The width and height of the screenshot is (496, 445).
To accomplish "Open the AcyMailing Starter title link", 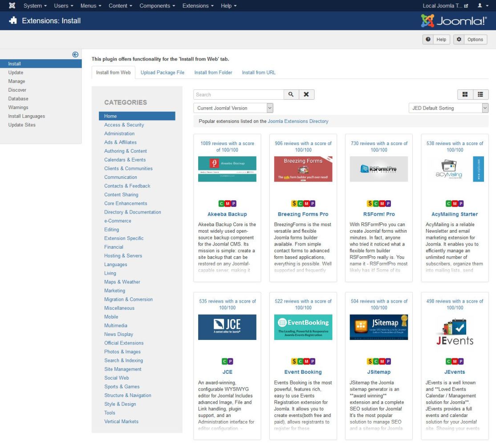I will 455,214.
